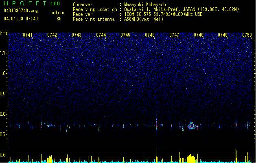Click the yellow power bump after 0742
Viewport: 256px width, 163px height.
click(50, 159)
